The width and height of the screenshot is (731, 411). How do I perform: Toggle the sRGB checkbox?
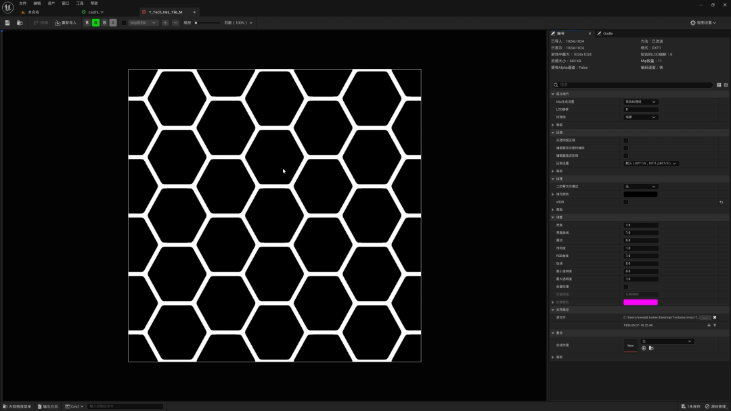tap(626, 202)
